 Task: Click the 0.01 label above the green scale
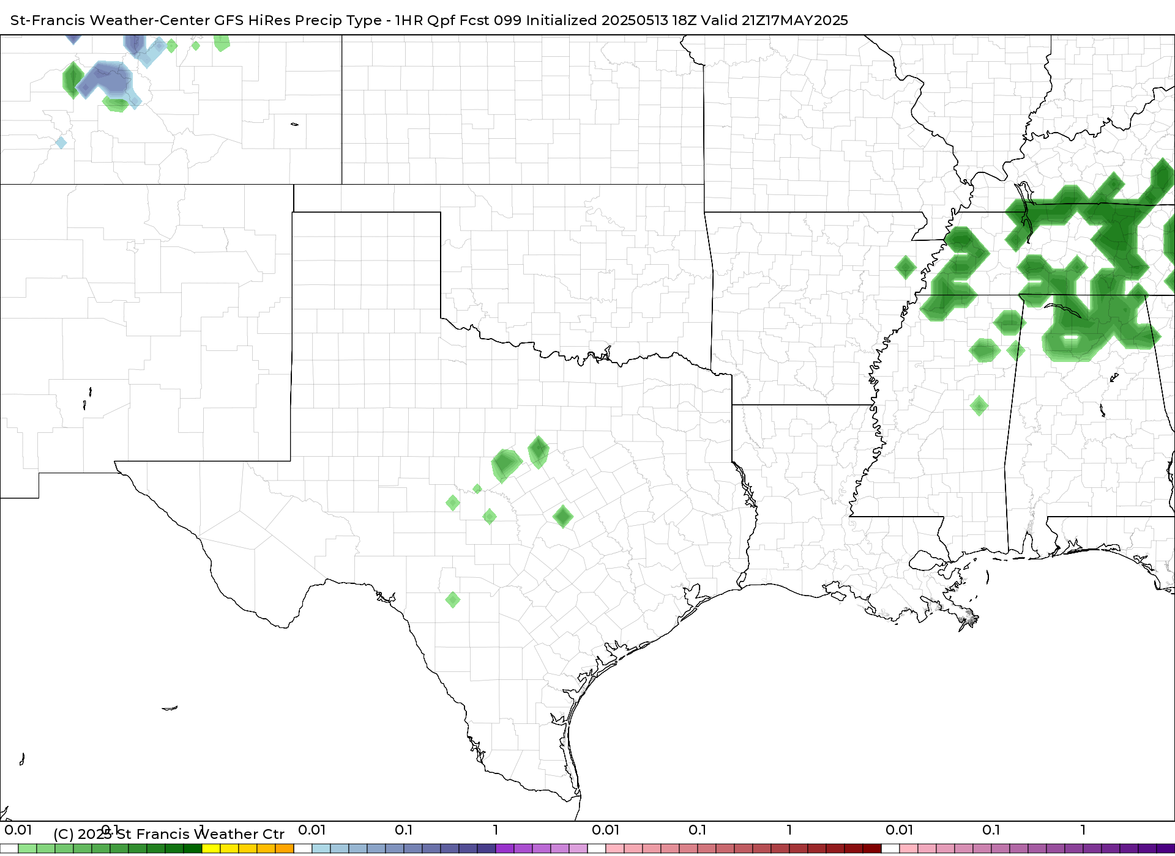[18, 830]
